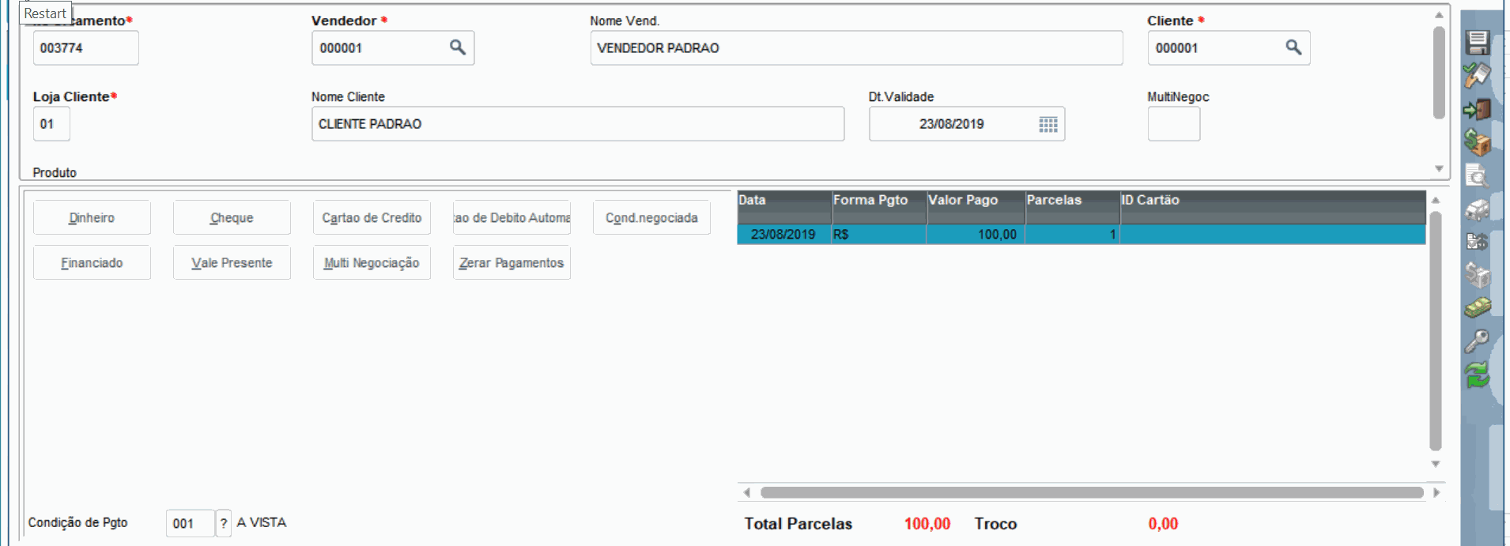Open Vendedor lookup magnifier

click(x=458, y=47)
